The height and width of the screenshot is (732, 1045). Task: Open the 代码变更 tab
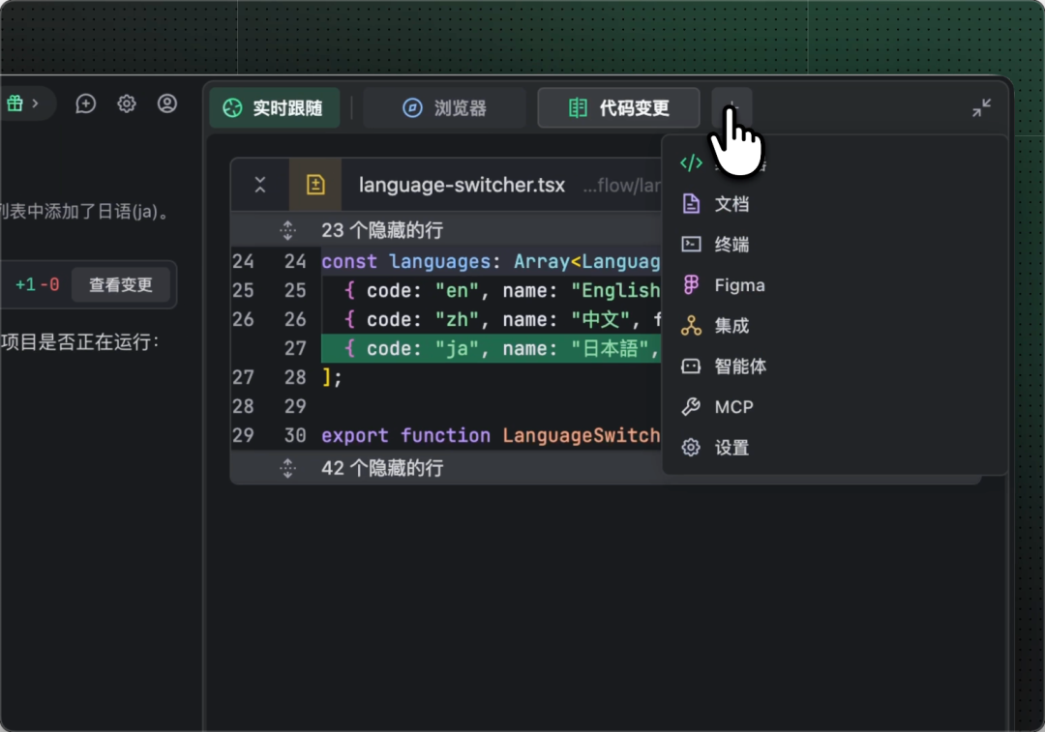point(618,108)
